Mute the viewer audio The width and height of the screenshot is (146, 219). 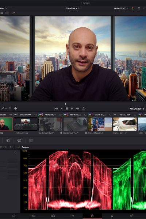click(x=15, y=108)
